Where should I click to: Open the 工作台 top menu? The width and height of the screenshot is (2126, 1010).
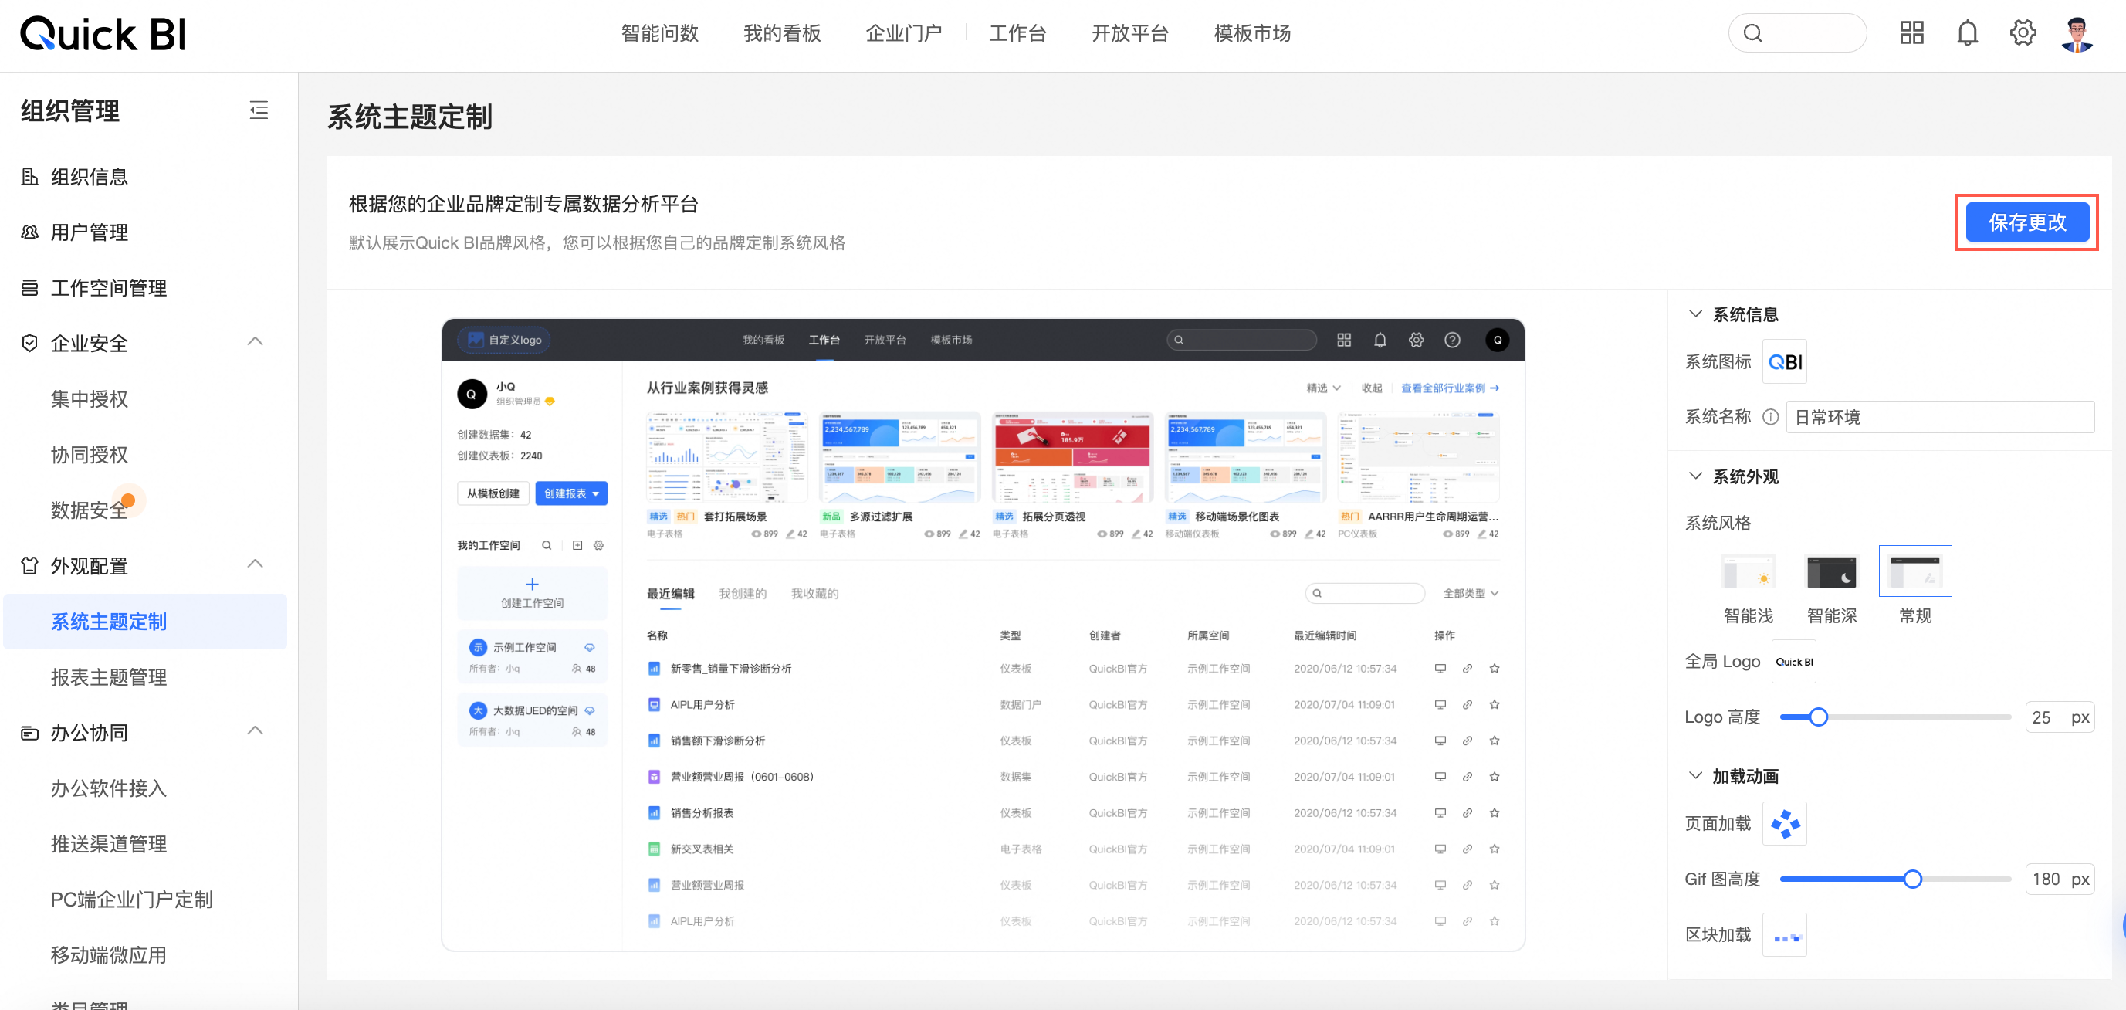coord(1017,33)
